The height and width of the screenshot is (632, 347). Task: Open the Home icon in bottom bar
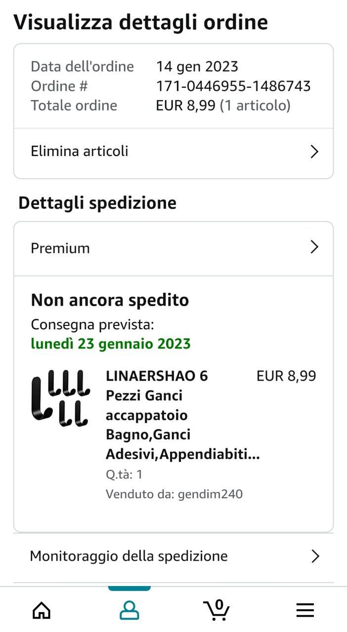click(42, 611)
